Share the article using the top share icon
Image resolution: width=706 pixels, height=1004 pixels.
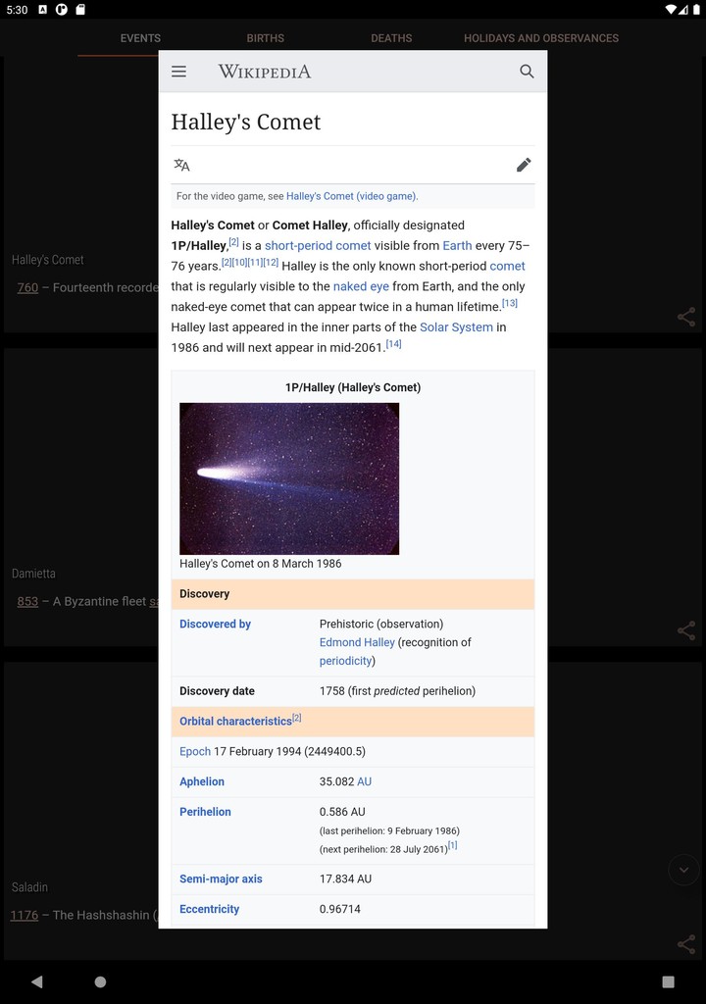685,317
